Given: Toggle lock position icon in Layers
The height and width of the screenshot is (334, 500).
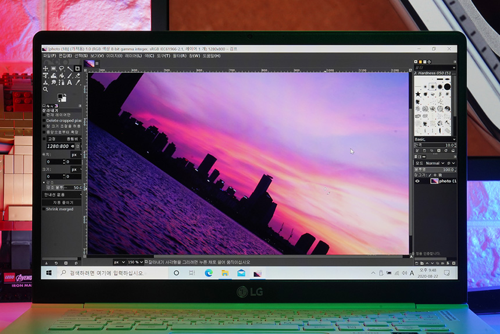Looking at the screenshot, I should tap(435, 175).
